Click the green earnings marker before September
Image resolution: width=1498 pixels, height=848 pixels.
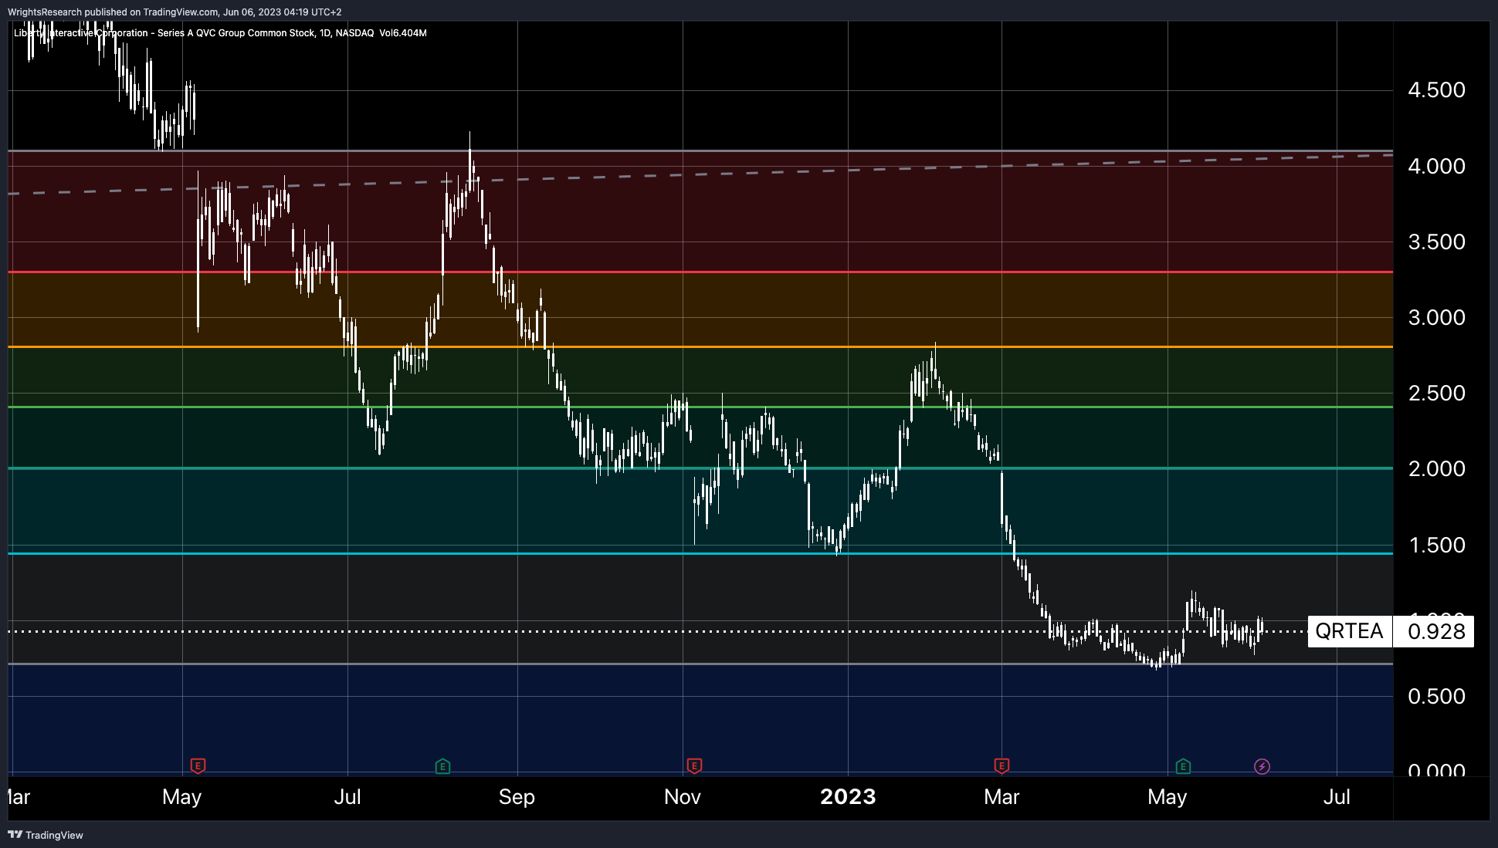coord(442,766)
